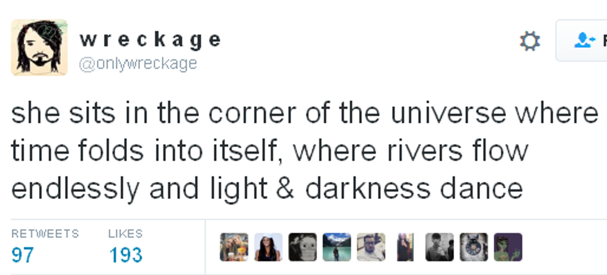View the 193 likes count
Image resolution: width=607 pixels, height=275 pixels.
tap(126, 255)
